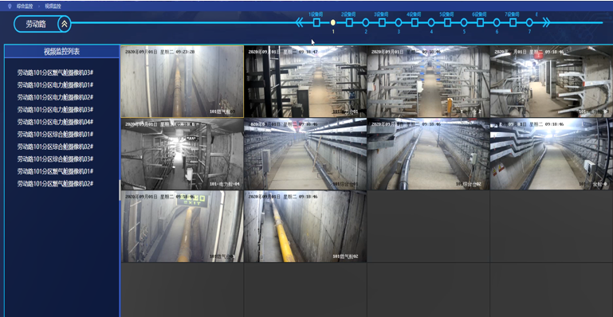Select section circle 2 on the timeline

point(366,22)
